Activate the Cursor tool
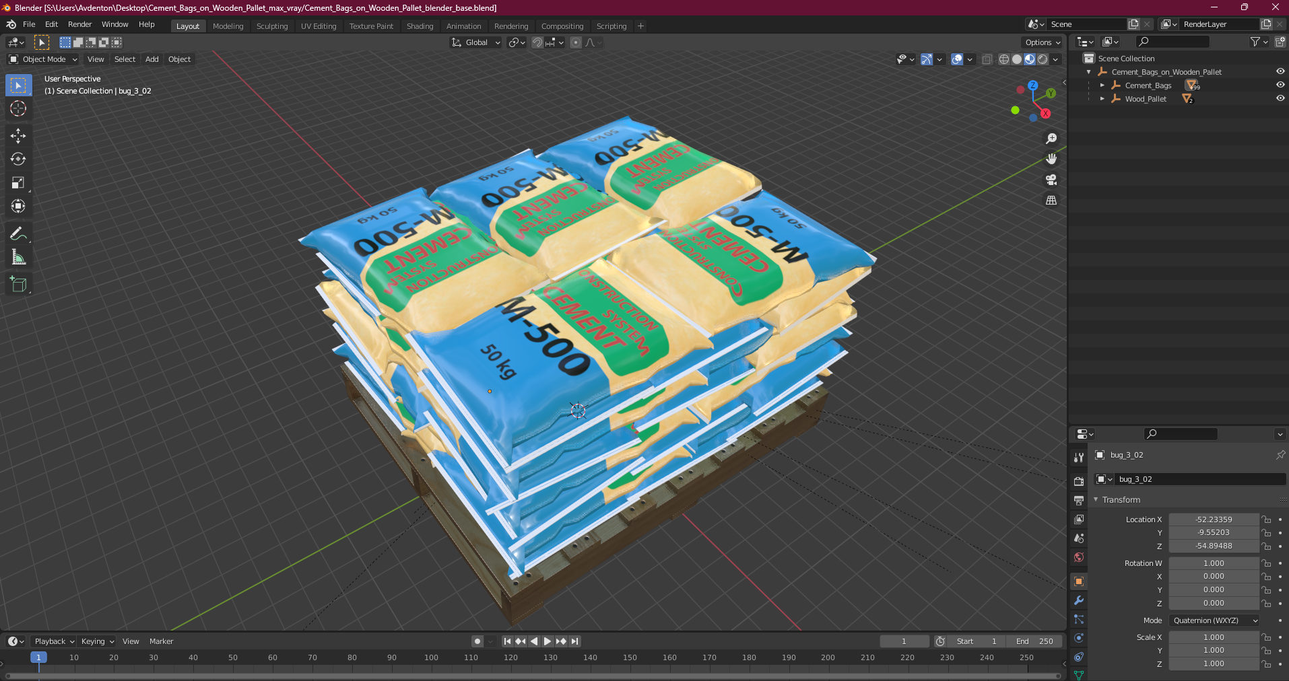 coord(18,108)
